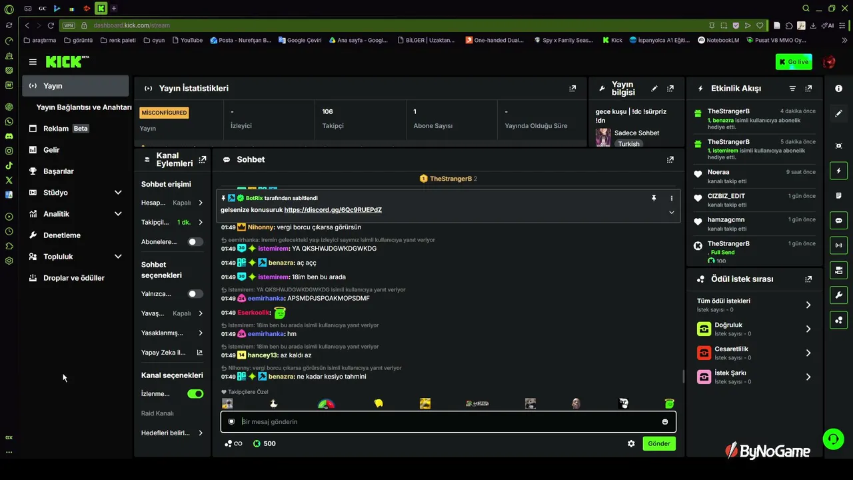Disable the İzlenme channel option switch
Screen dimensions: 853x480
pyautogui.click(x=195, y=394)
